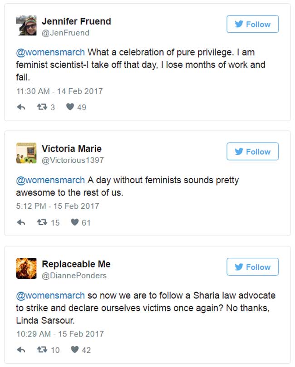Like Victoria Marie's tweet
This screenshot has height=367, width=295.
point(75,222)
